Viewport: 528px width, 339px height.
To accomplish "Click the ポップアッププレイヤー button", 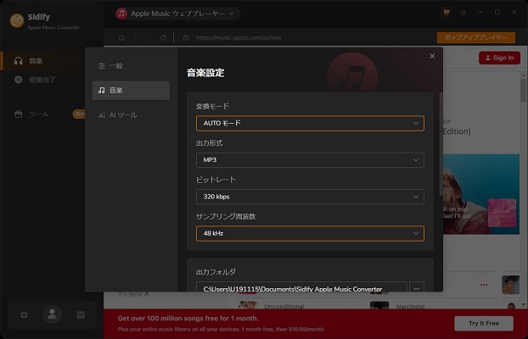I will coord(476,37).
